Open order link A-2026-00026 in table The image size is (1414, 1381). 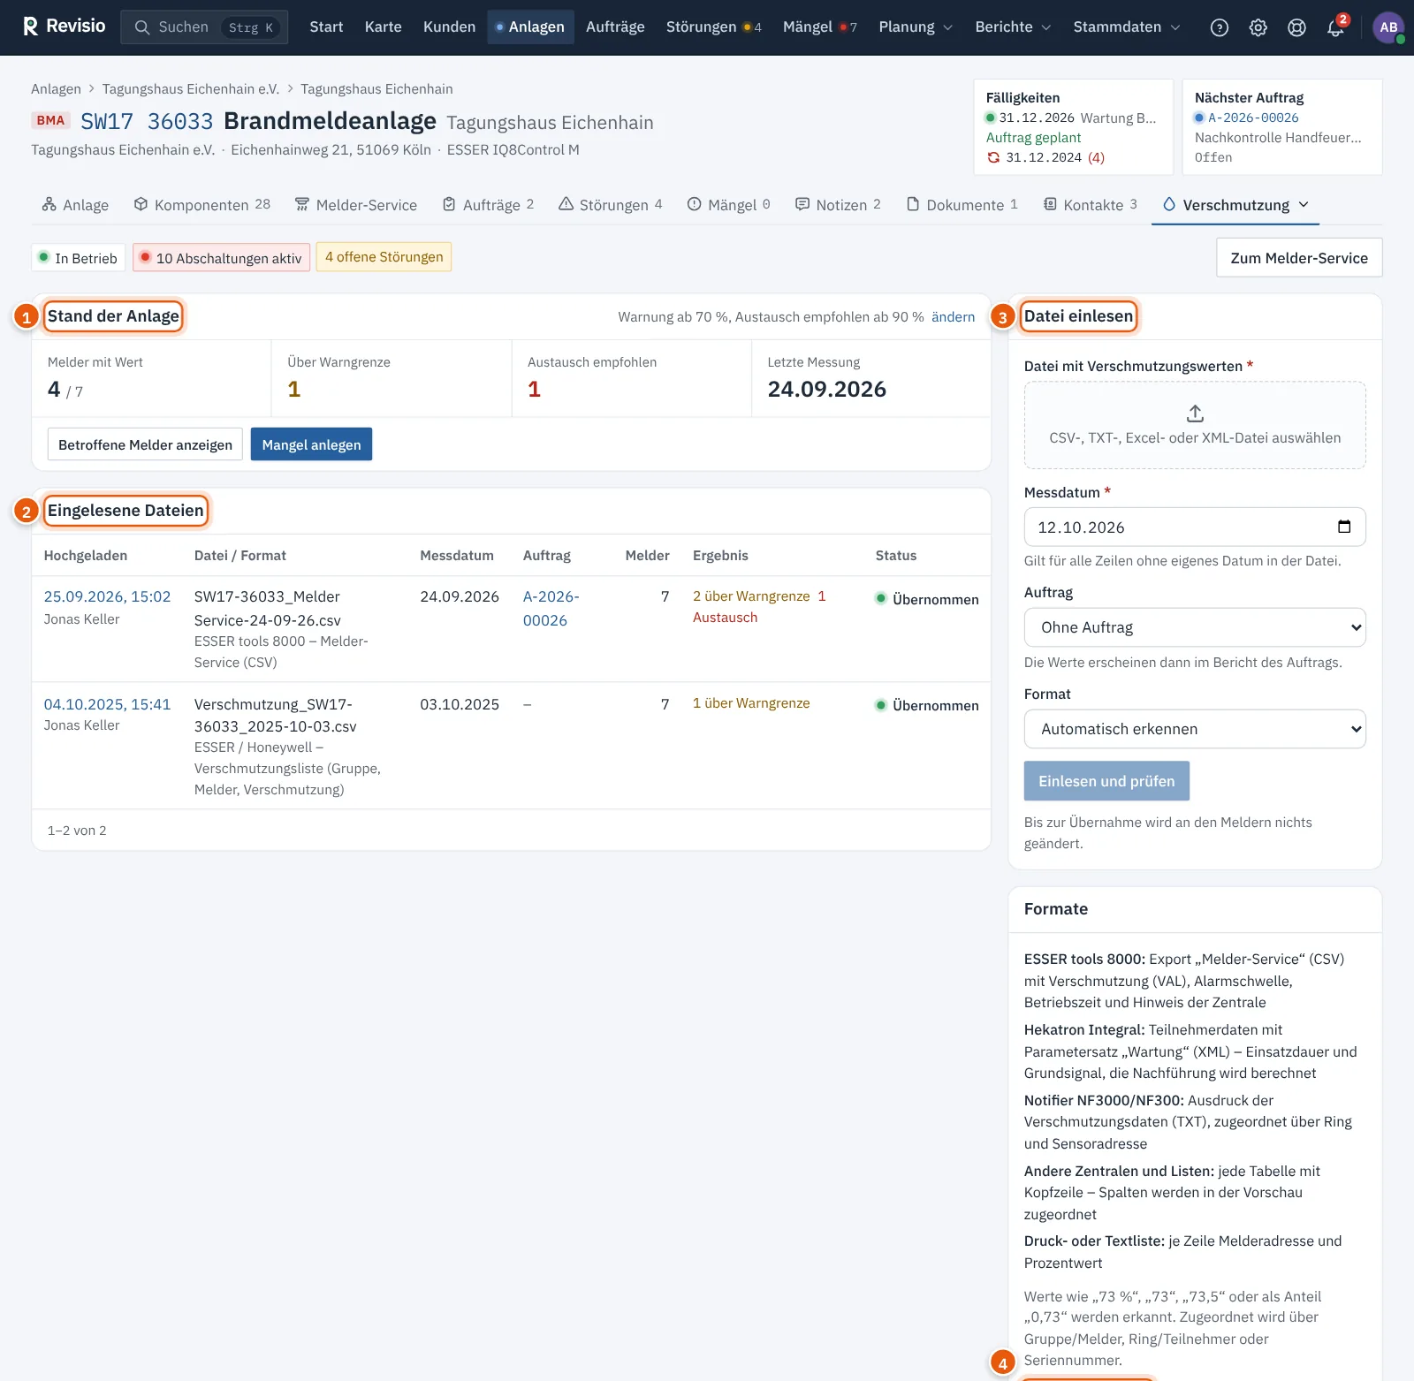point(551,608)
